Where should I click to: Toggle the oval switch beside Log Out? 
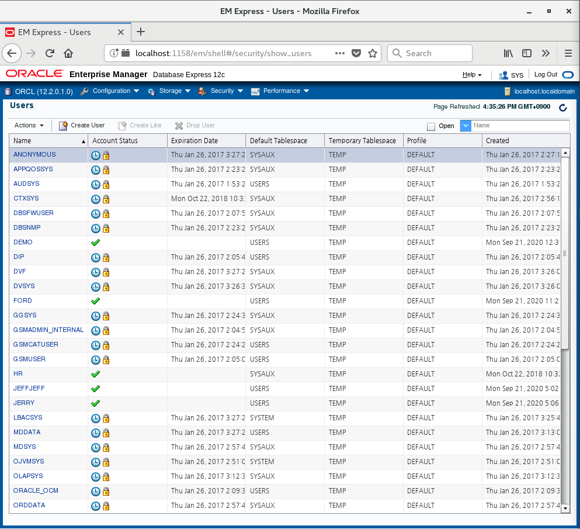click(x=568, y=75)
